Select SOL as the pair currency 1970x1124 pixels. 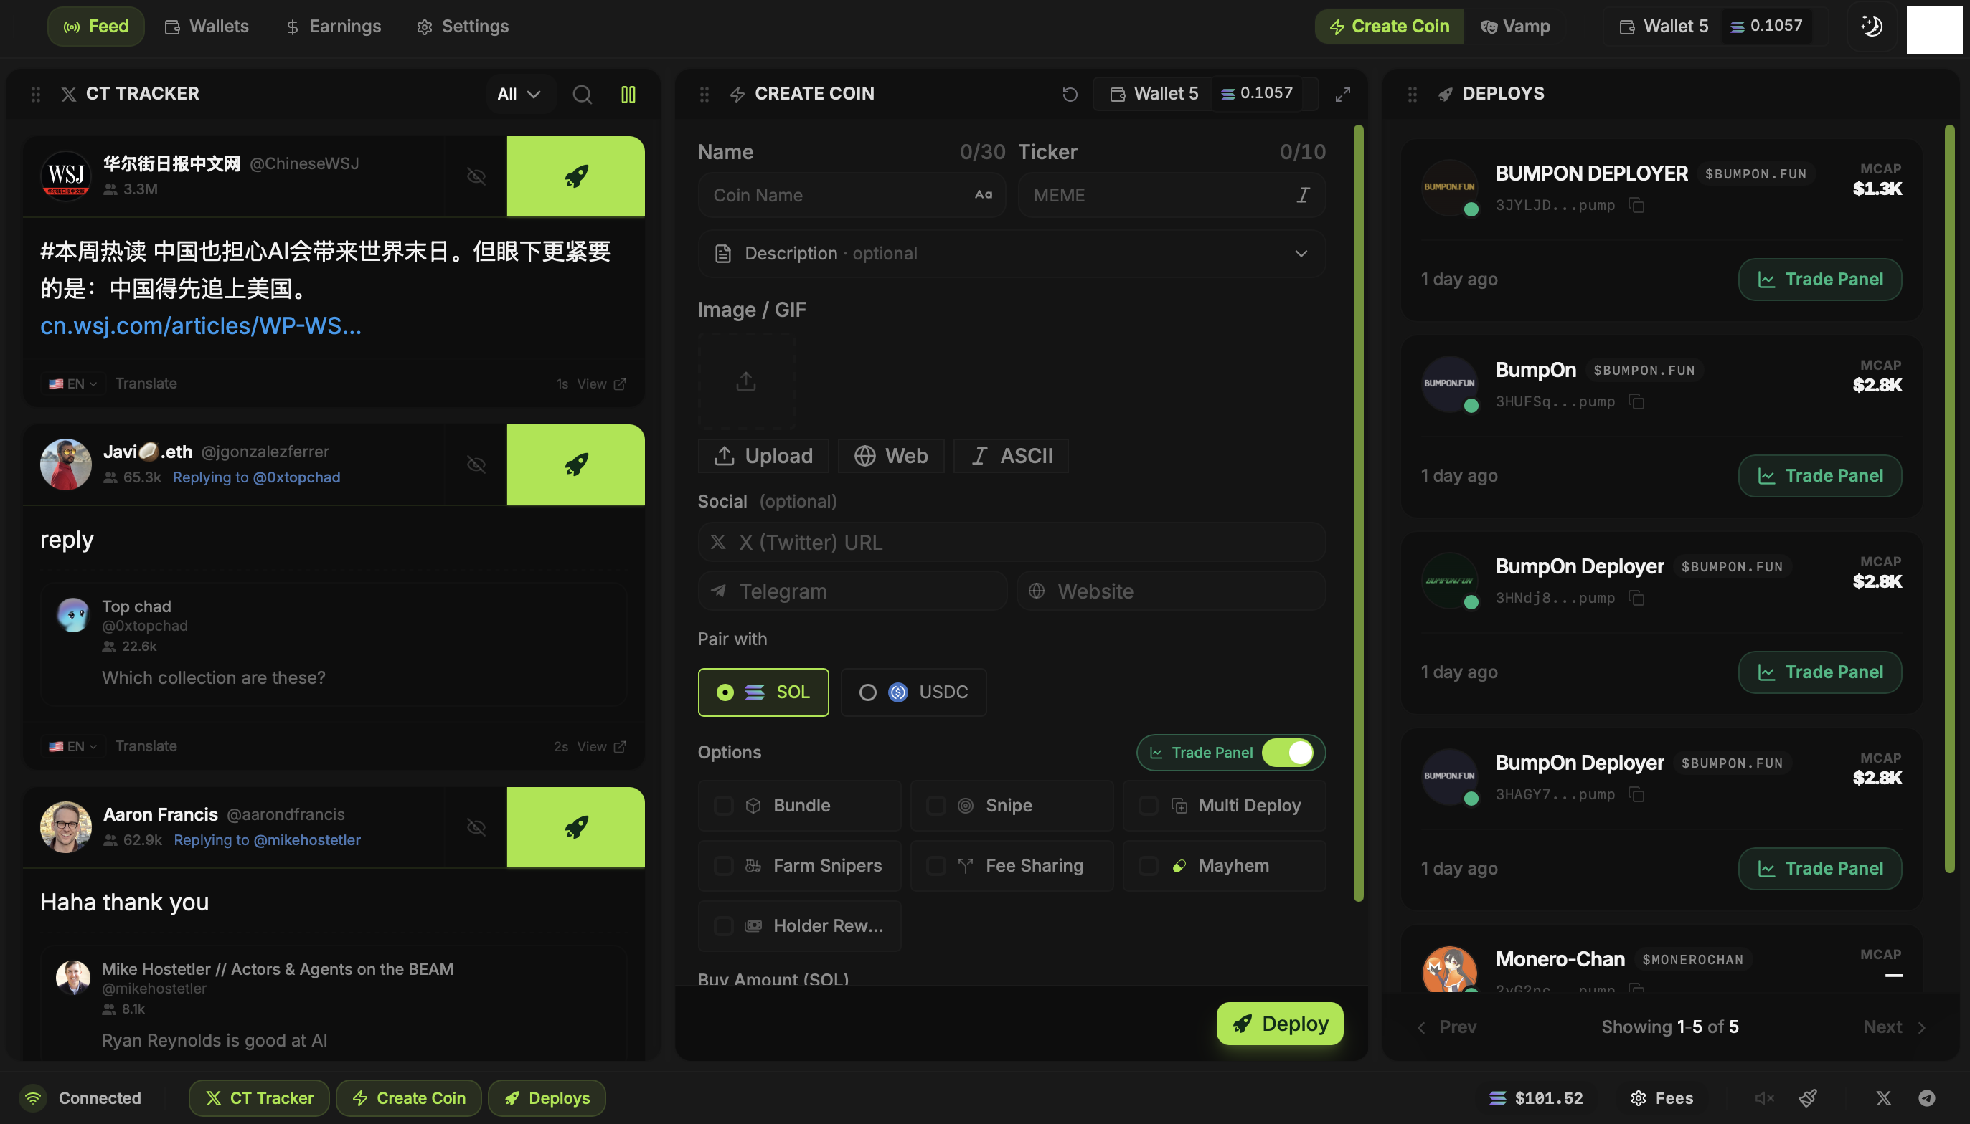[x=763, y=692]
